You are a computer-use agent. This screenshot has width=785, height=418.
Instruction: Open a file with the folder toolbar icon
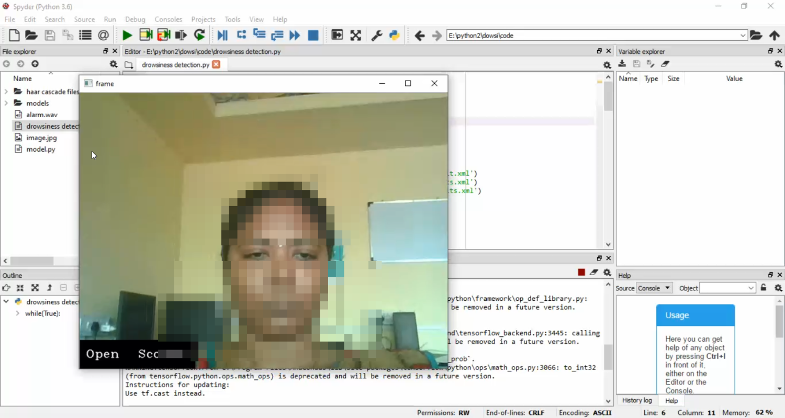31,35
